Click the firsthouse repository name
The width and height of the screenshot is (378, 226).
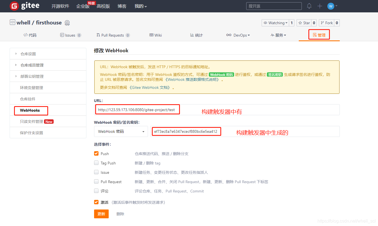pyautogui.click(x=49, y=23)
